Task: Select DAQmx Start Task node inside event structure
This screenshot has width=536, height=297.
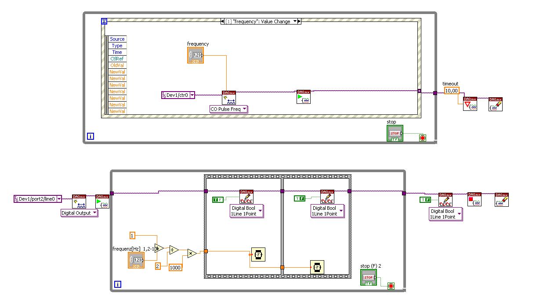Action: pos(304,97)
